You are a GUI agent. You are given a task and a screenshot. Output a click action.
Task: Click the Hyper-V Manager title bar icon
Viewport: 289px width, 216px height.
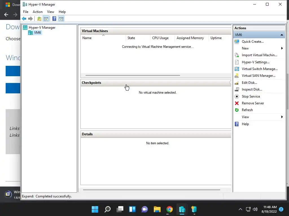tap(25, 4)
